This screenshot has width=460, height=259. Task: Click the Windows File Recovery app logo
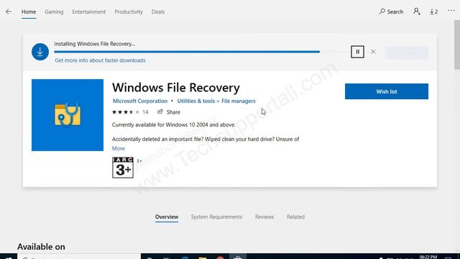68,115
